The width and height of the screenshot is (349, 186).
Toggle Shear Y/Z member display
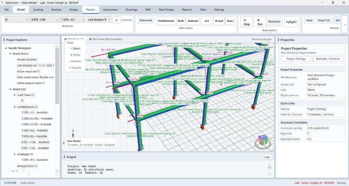324,20
